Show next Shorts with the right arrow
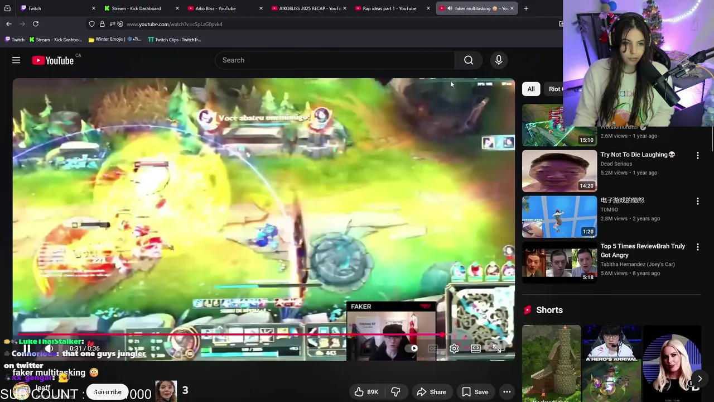This screenshot has height=402, width=714. pyautogui.click(x=699, y=379)
